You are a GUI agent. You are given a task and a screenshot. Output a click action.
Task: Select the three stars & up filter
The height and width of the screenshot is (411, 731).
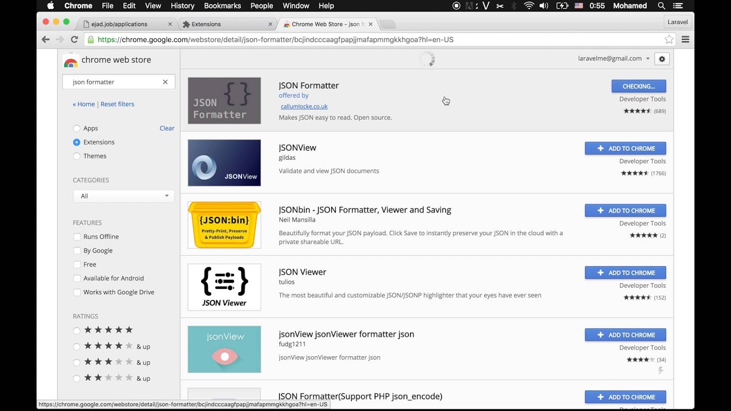point(77,362)
